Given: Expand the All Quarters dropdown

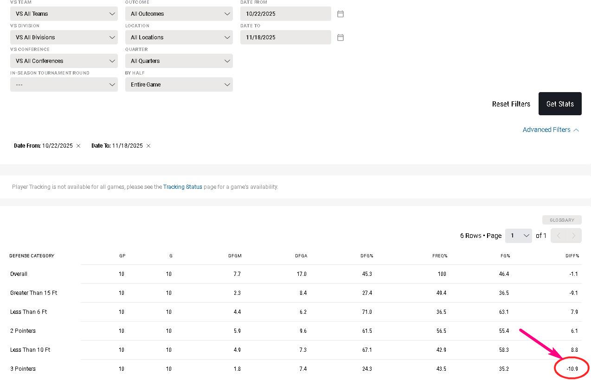Looking at the screenshot, I should tap(179, 61).
